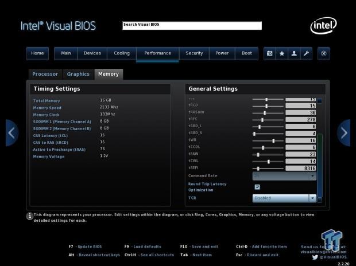The width and height of the screenshot is (356, 266).
Task: Click Ctrl-H See all shortcuts
Action: [x=149, y=255]
